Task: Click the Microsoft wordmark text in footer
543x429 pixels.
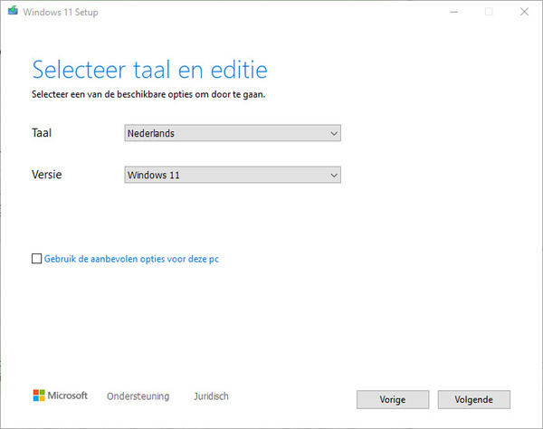Action: (x=68, y=396)
